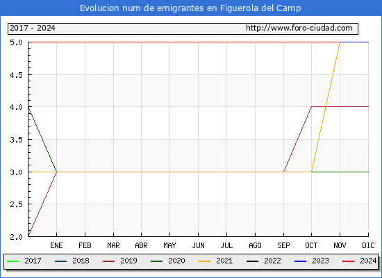The image size is (382, 278).
Task: Click the DIC month axis label
Action: click(x=368, y=245)
